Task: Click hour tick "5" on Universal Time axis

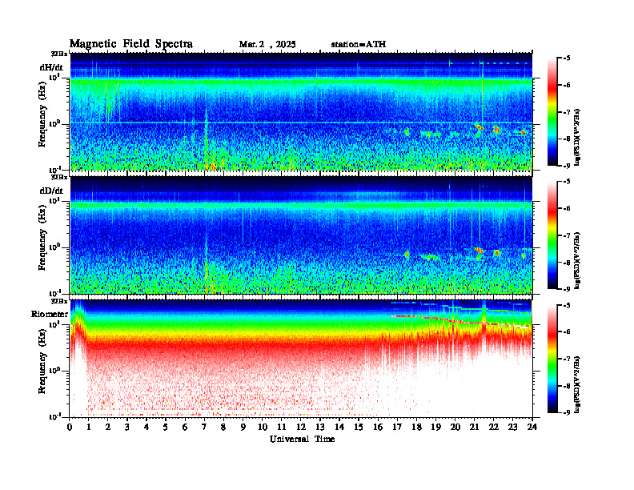Action: (166, 427)
